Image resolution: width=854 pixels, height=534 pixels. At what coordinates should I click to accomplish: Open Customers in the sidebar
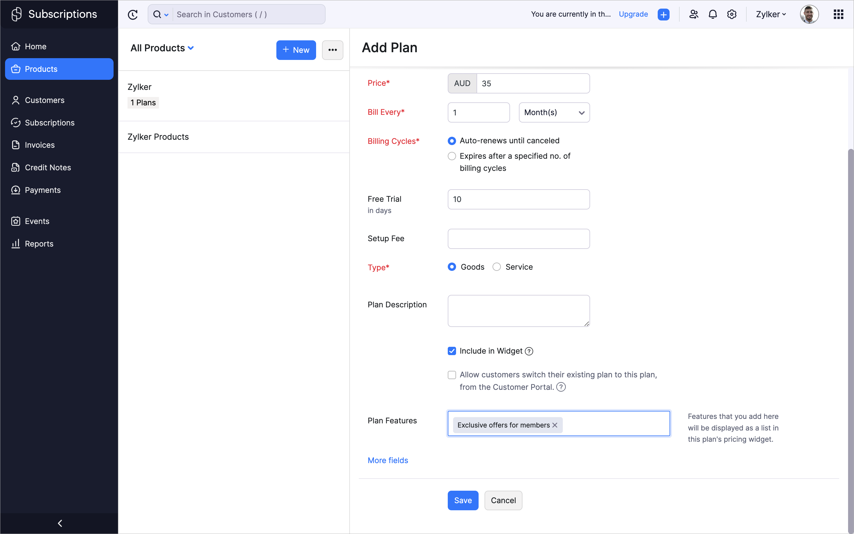[x=59, y=100]
